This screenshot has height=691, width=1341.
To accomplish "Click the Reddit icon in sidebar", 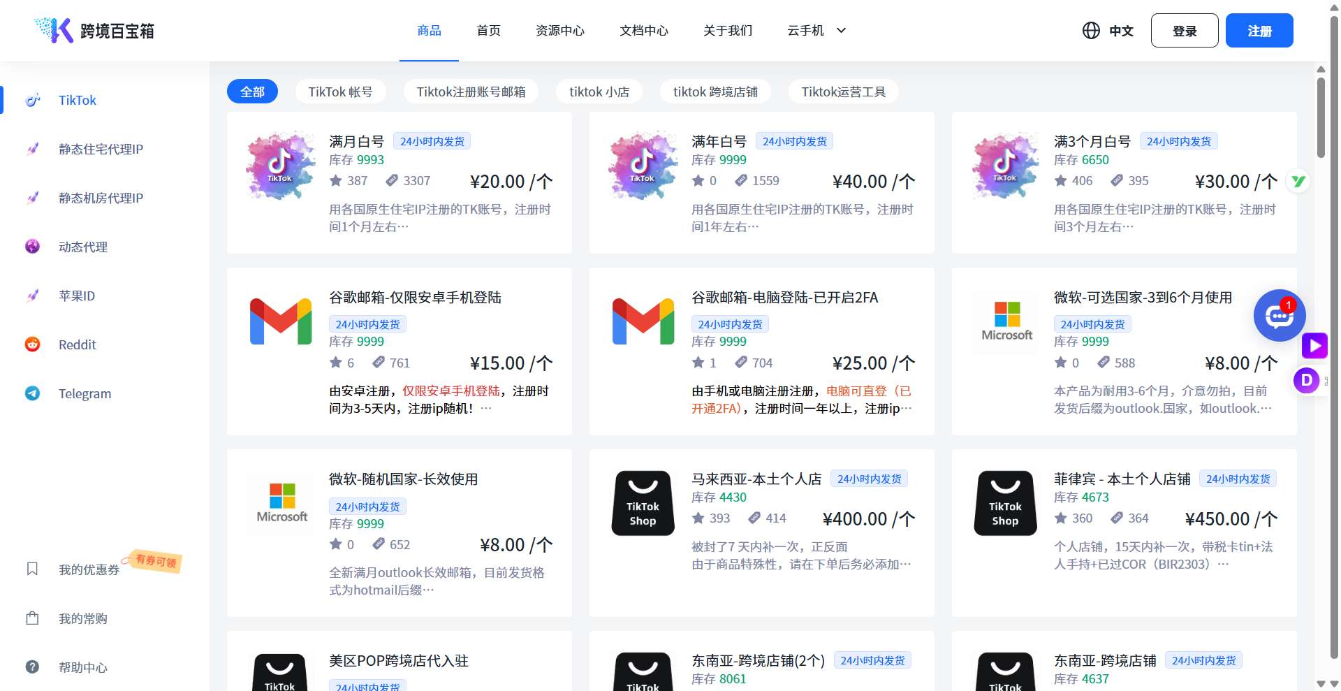I will [x=33, y=344].
